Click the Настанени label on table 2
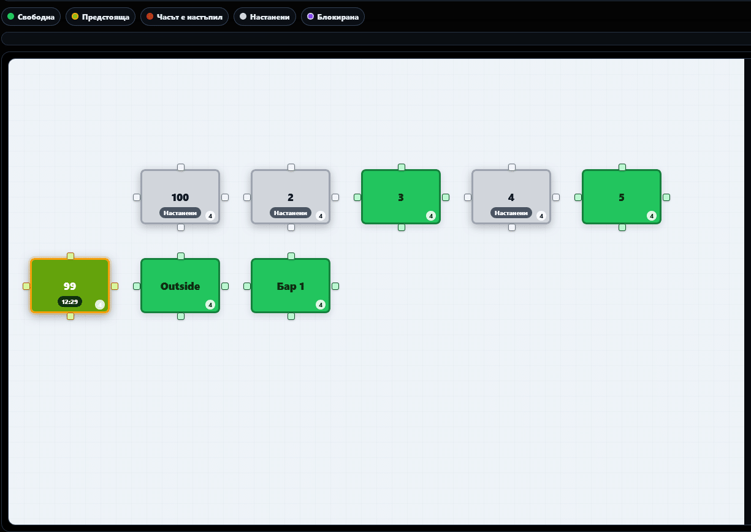This screenshot has height=532, width=751. point(291,213)
